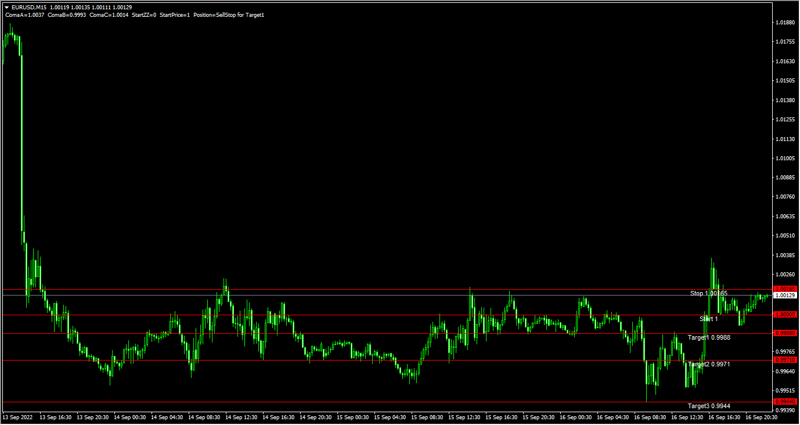Click the gray bid price line
The height and width of the screenshot is (425, 800).
pos(377,294)
